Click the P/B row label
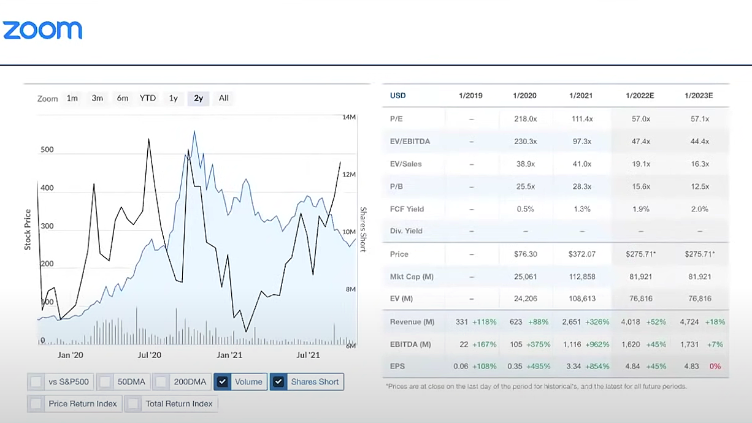Screen dimensions: 752x423 [396, 186]
